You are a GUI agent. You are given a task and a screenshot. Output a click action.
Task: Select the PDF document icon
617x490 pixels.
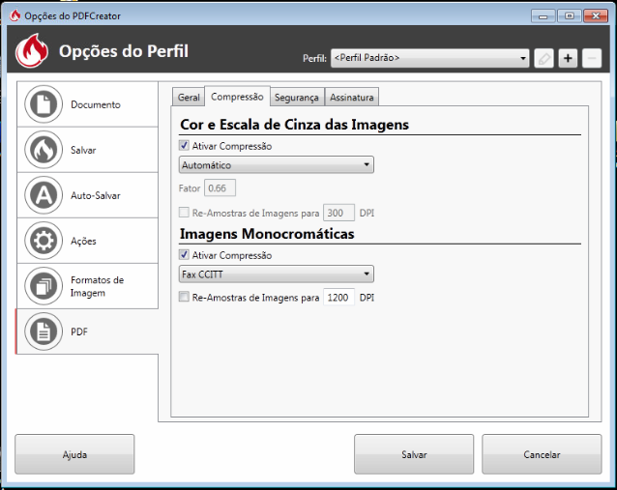point(44,331)
